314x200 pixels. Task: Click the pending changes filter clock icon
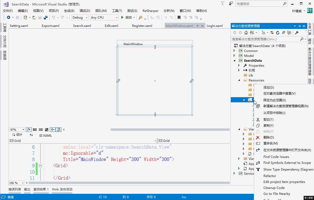coord(263,33)
